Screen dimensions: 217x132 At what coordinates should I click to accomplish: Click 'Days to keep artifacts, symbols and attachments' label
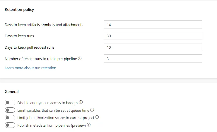tap(44, 25)
